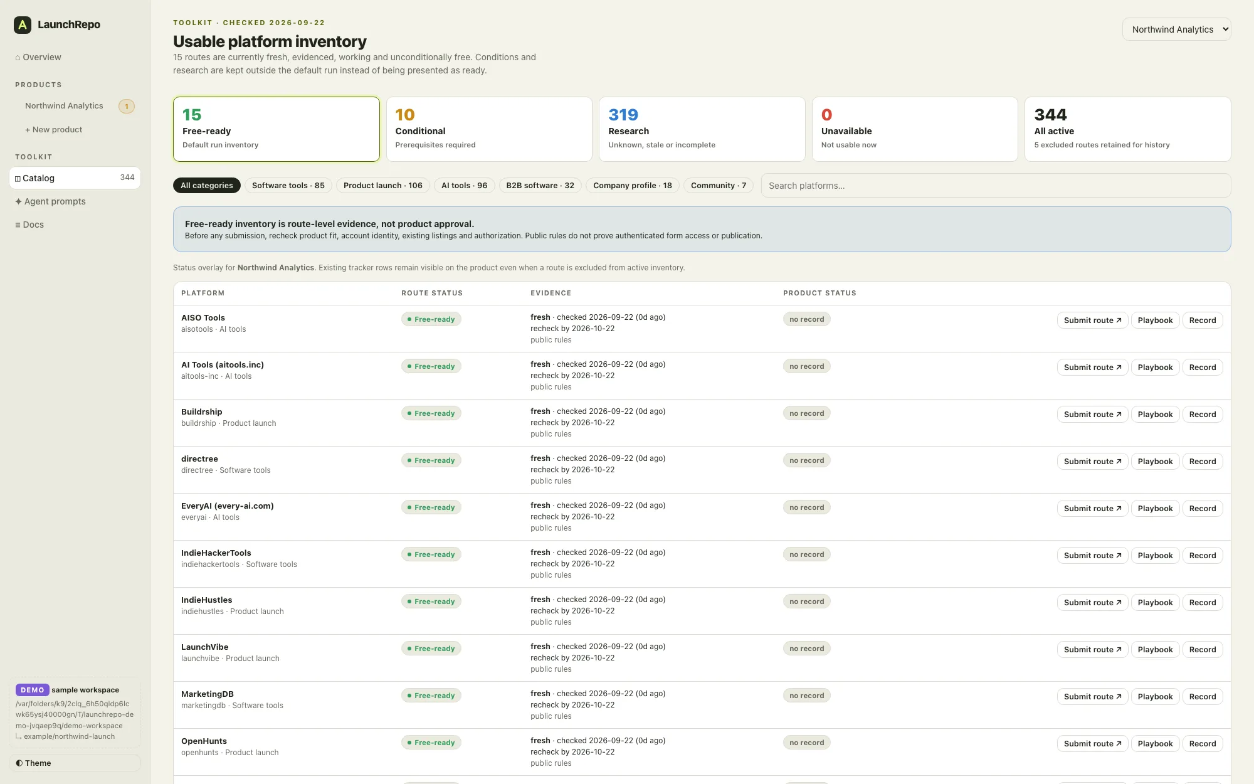
Task: Toggle the Theme button
Action: tap(75, 763)
